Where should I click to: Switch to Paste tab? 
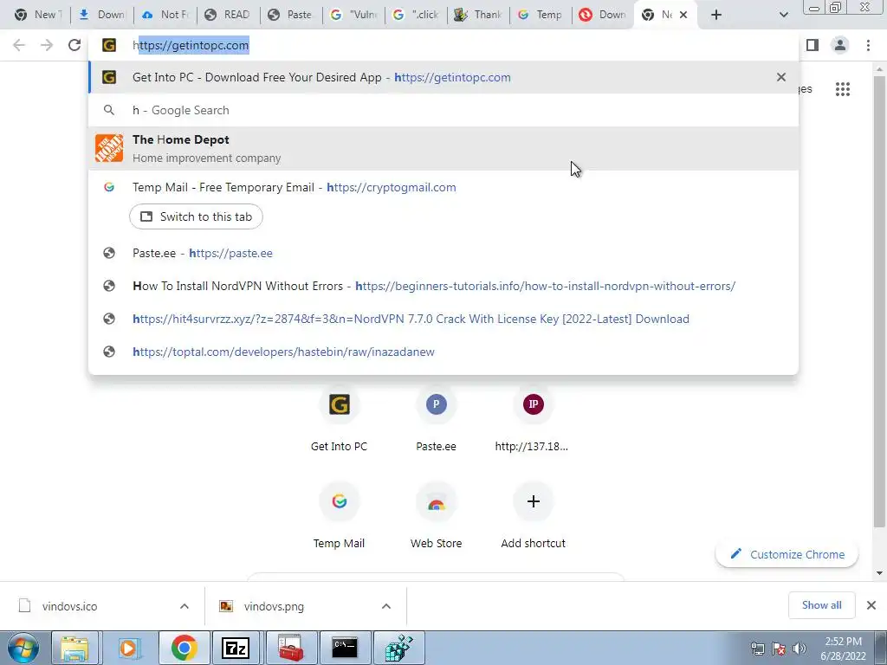(291, 15)
